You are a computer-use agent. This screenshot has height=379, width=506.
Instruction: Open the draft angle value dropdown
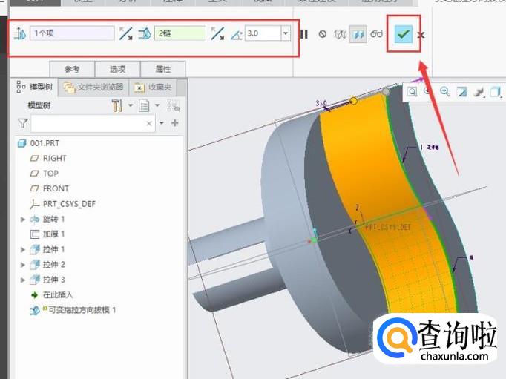point(286,33)
